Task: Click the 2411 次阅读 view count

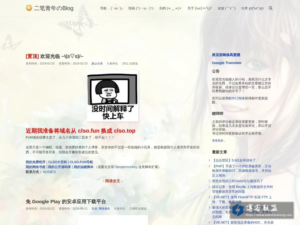Action: (130, 63)
